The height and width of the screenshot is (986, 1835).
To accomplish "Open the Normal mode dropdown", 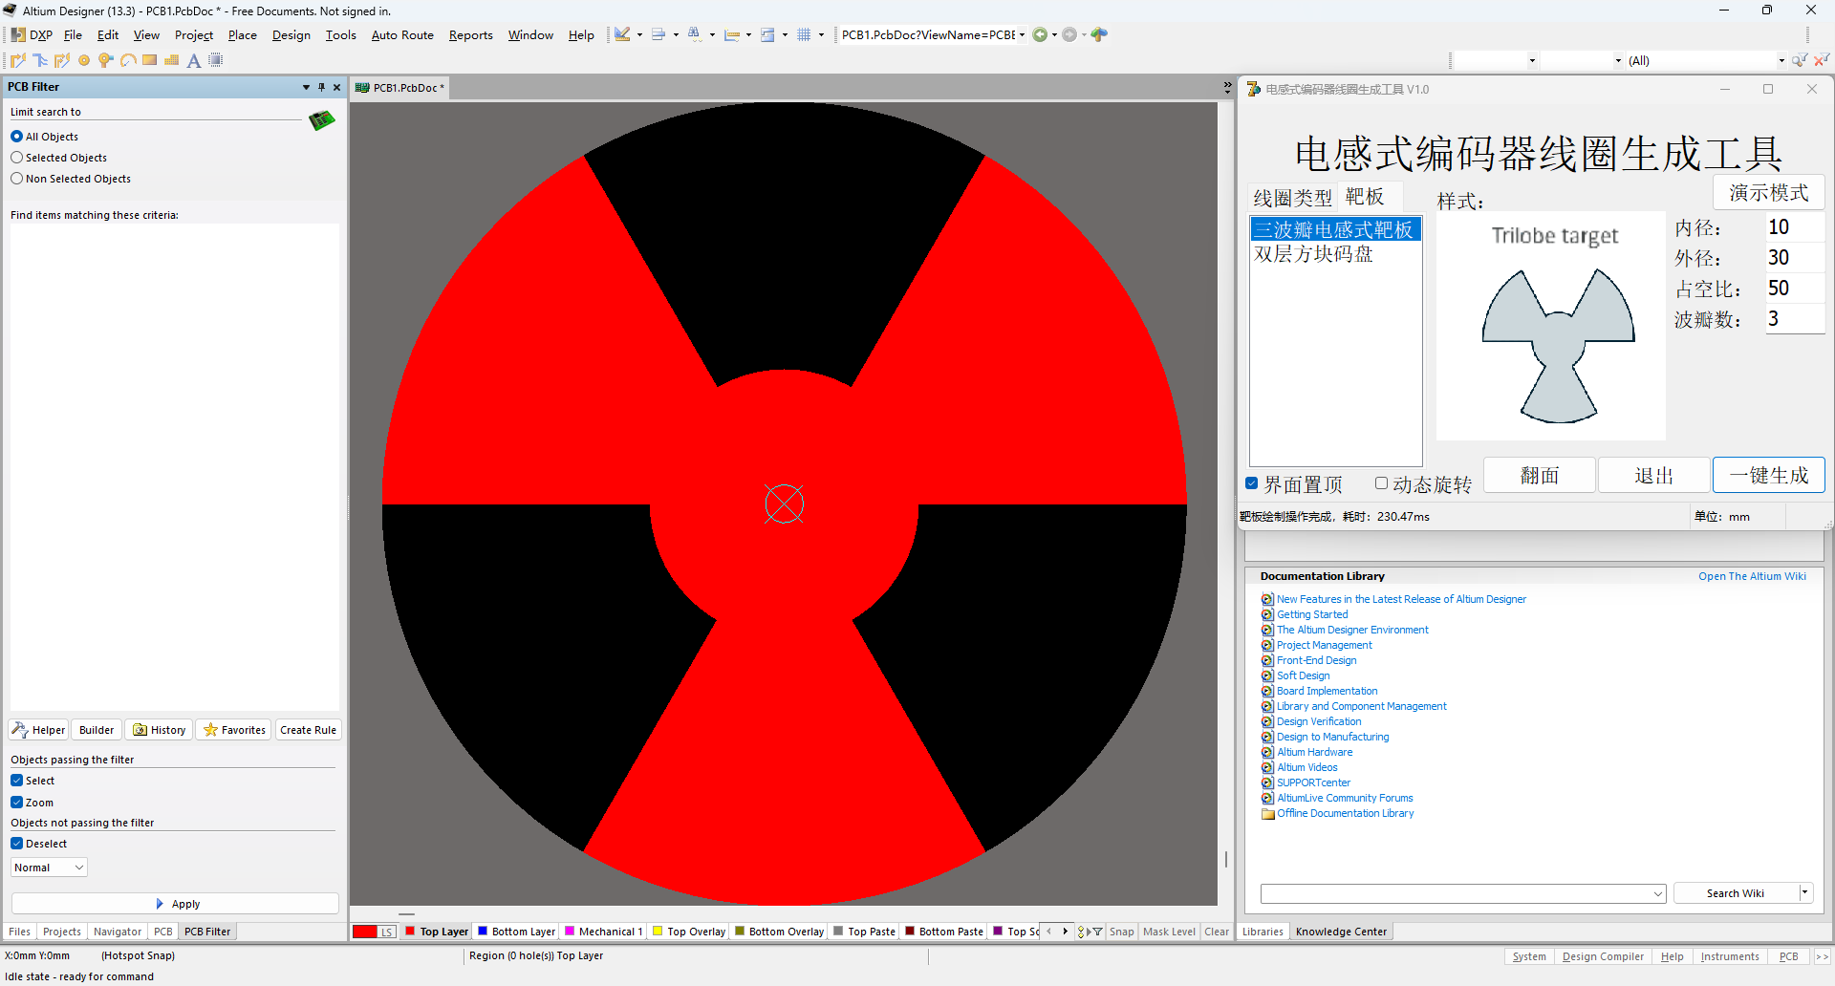I will tap(50, 868).
